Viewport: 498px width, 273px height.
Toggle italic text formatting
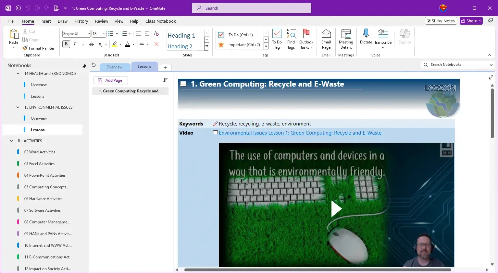(x=75, y=44)
